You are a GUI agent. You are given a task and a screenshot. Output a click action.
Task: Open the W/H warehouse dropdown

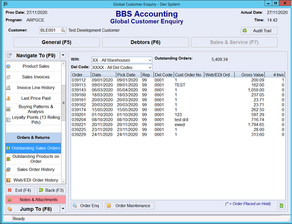150,60
